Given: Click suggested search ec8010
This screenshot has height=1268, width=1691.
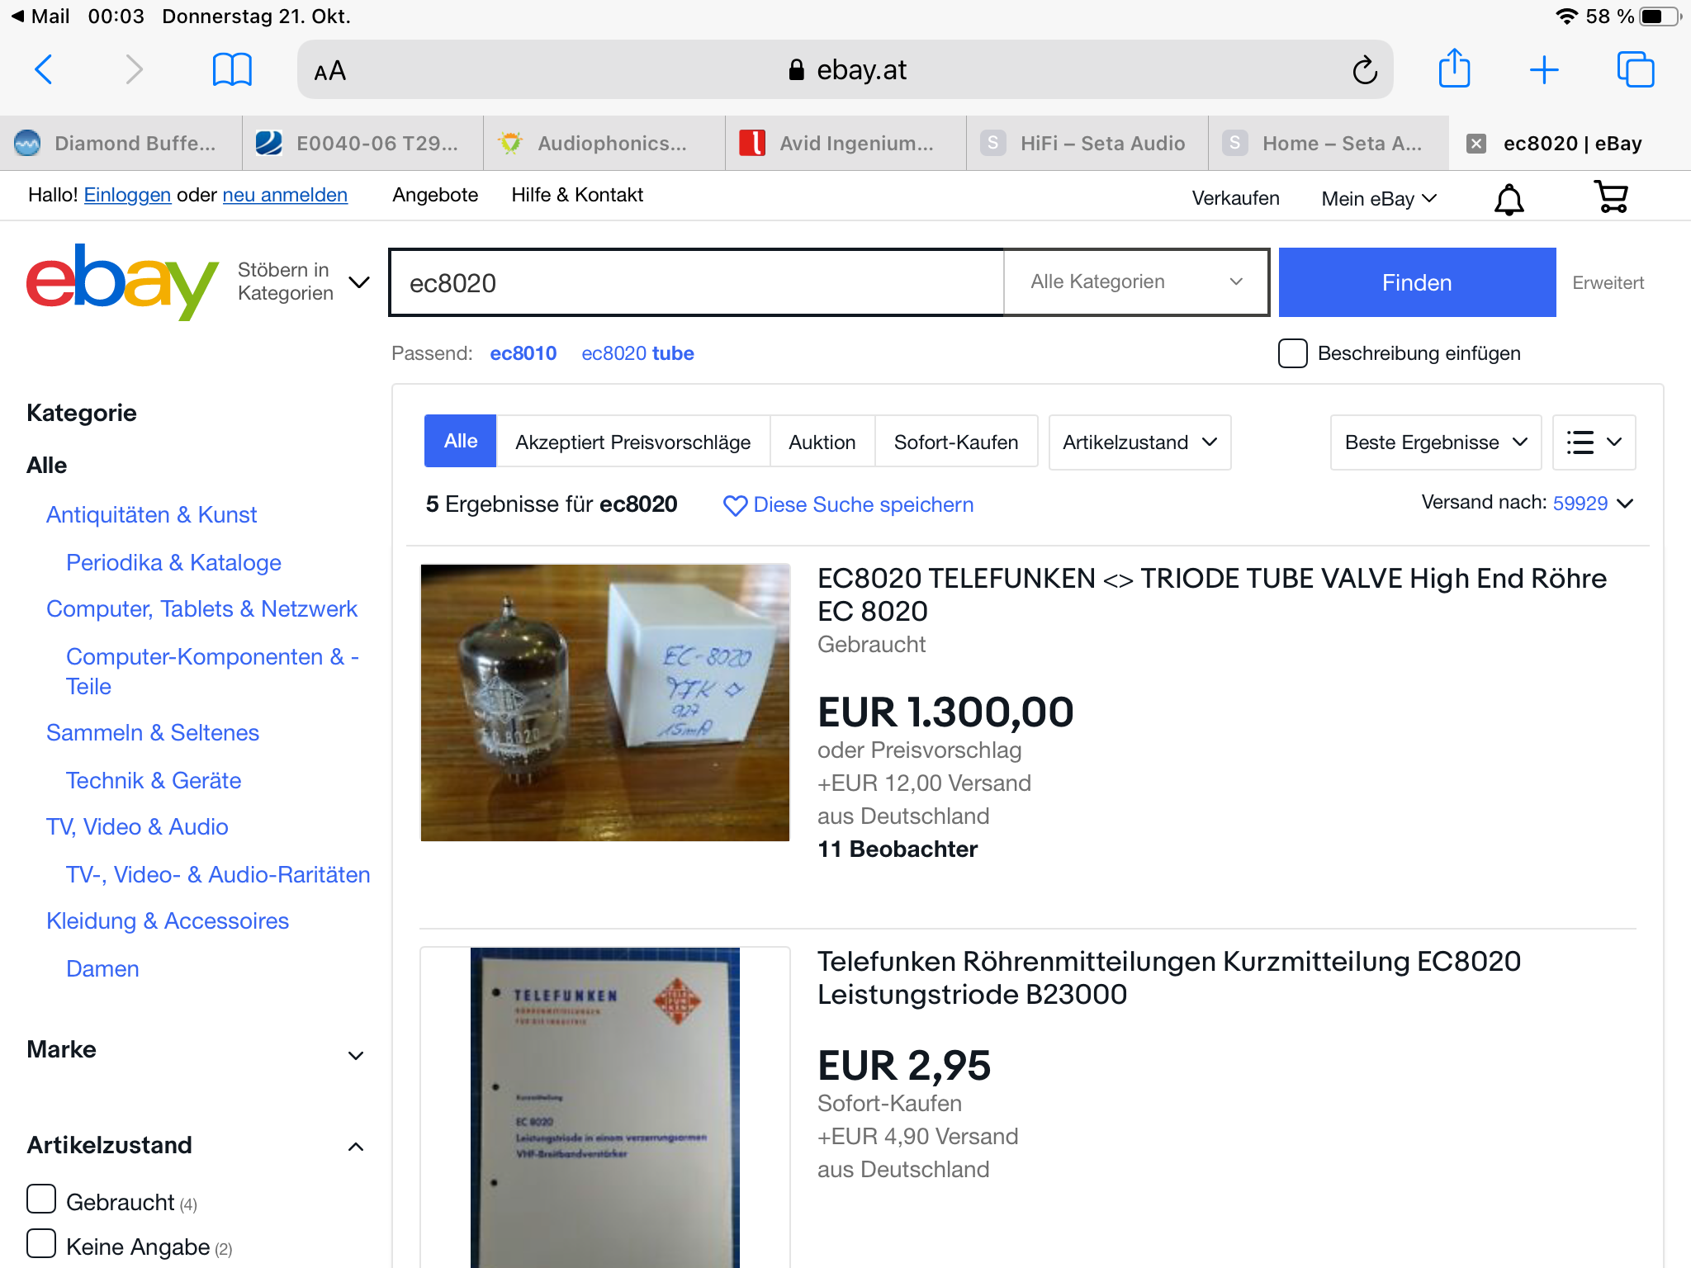Looking at the screenshot, I should click(x=523, y=353).
